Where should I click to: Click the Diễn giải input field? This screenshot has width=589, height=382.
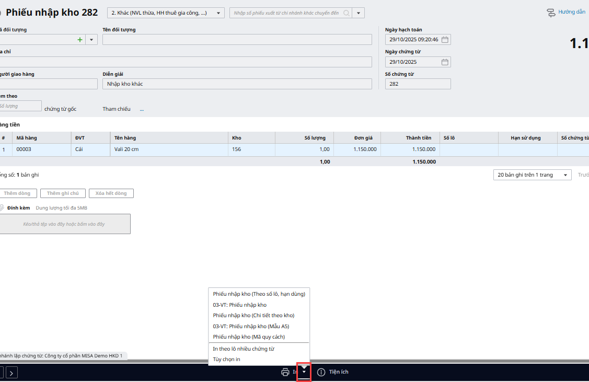coord(237,84)
